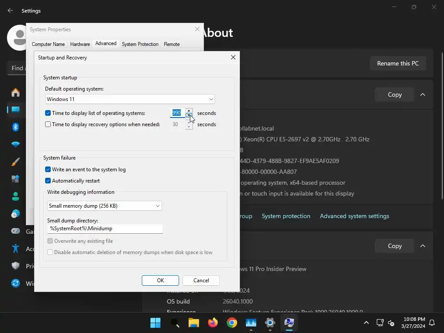The height and width of the screenshot is (333, 444).
Task: Click the Settings About page scrollbar
Action: [x=442, y=126]
